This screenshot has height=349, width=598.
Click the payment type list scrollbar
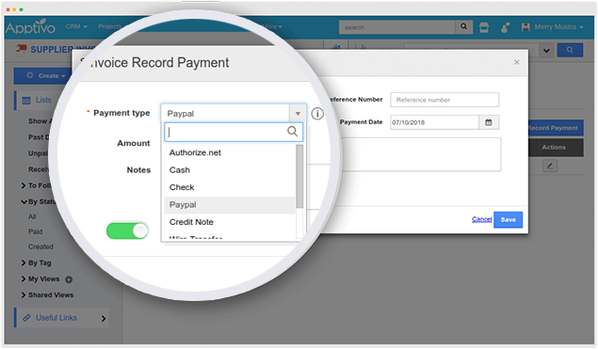click(x=299, y=177)
